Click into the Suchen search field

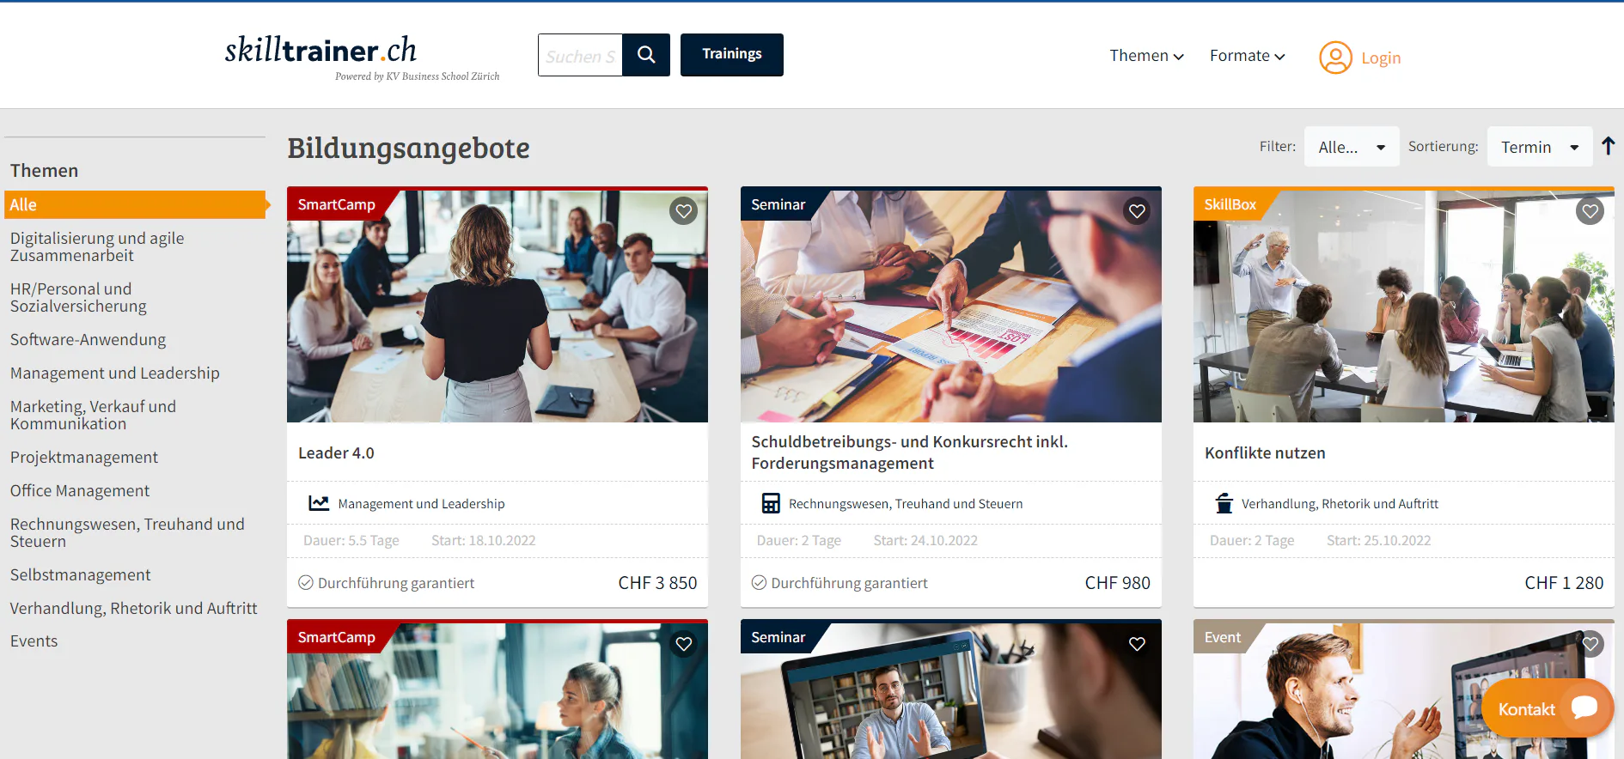[580, 55]
